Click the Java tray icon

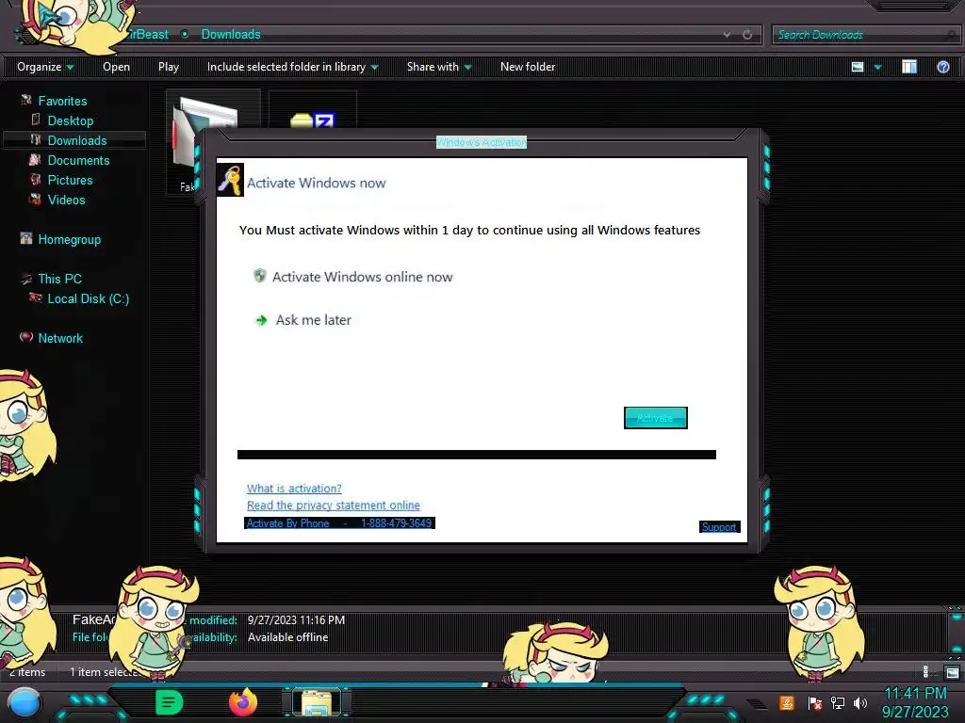(x=787, y=702)
